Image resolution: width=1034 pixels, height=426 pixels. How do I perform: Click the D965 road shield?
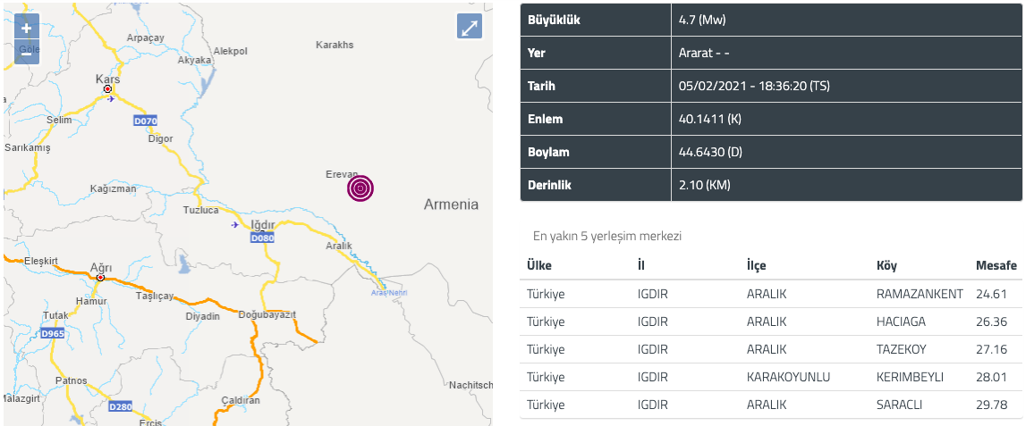(x=53, y=334)
